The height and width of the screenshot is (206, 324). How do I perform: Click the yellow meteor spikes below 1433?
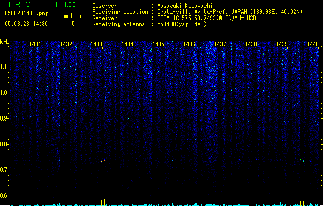103,202
